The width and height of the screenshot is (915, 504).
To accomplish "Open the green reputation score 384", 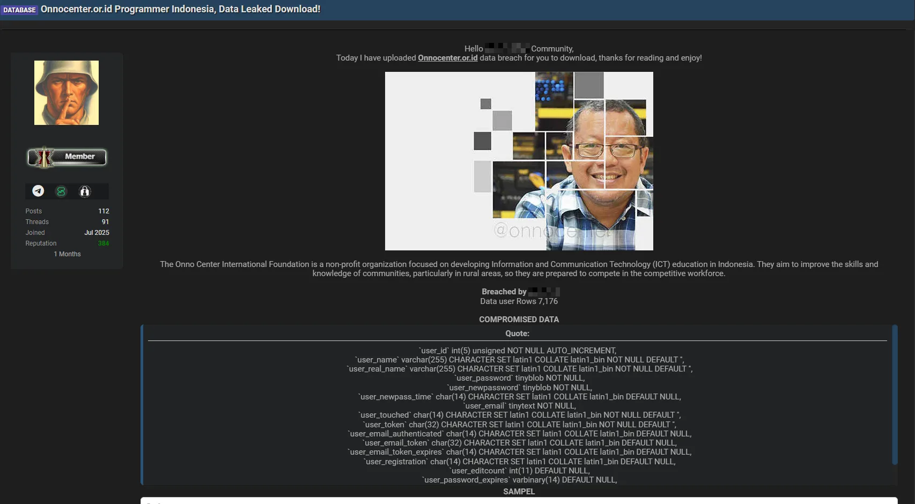I will (103, 243).
